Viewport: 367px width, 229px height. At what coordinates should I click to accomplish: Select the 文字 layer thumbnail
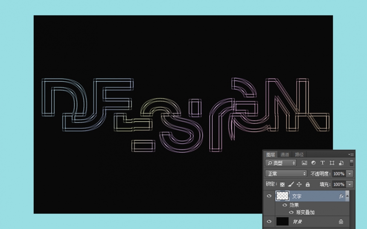pos(282,196)
